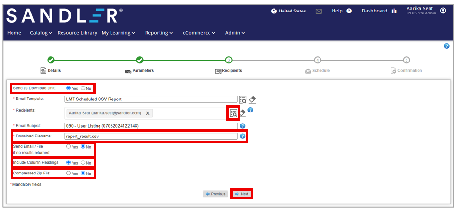Open the Home menu item

coord(14,33)
